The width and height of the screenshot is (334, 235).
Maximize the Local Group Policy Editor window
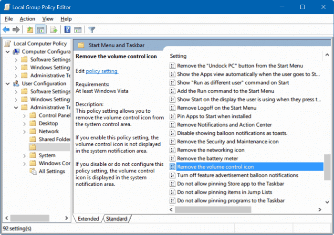pos(302,7)
